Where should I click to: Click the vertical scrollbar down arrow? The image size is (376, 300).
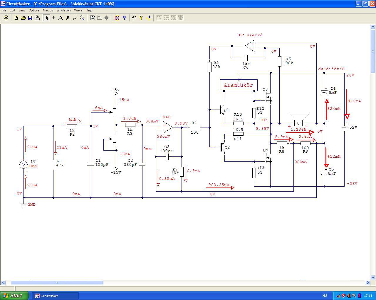point(373,277)
